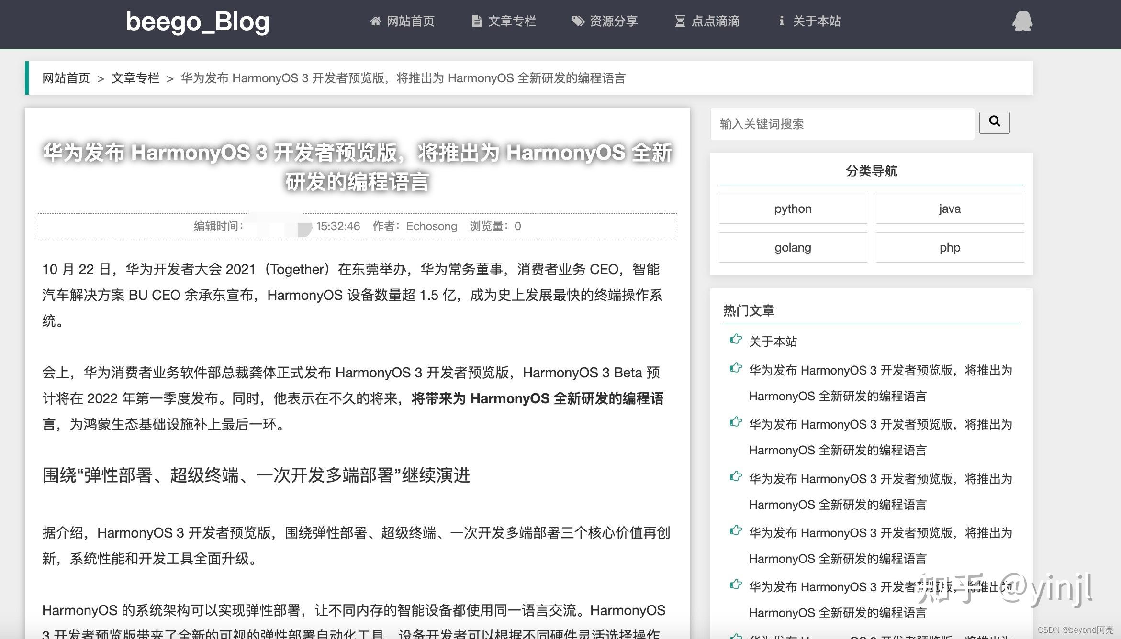
Task: Click the info icon beside 关于本站
Action: pyautogui.click(x=782, y=21)
